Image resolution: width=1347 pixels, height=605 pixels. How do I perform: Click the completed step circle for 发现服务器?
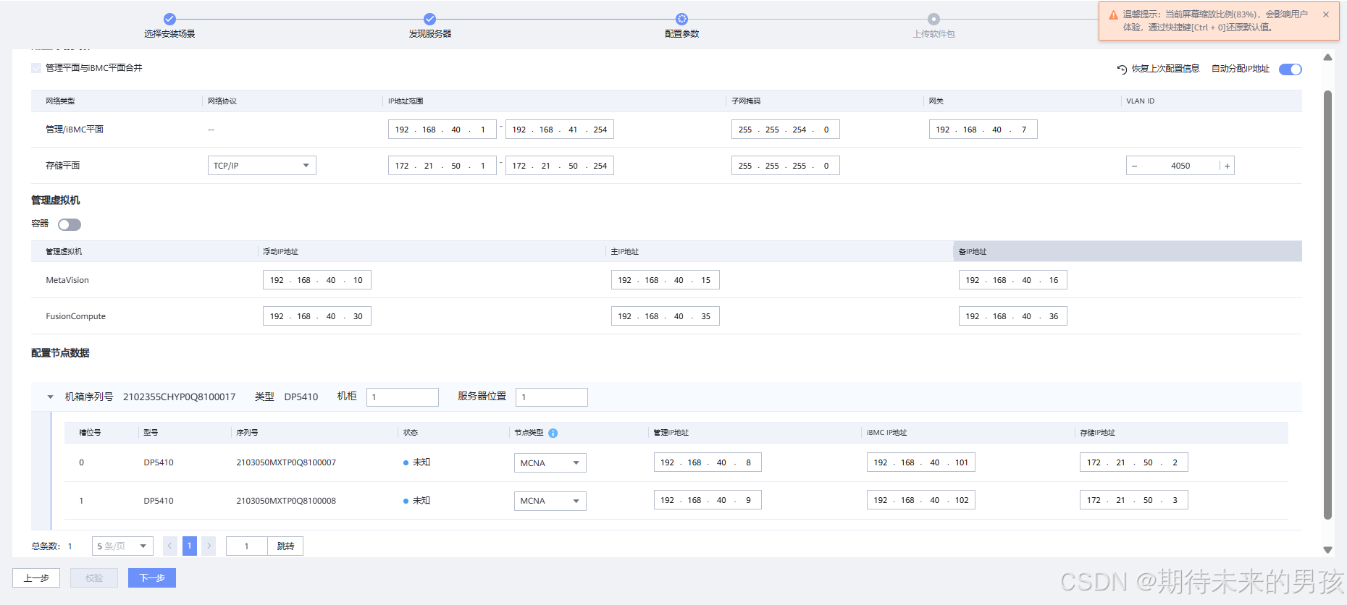[x=429, y=19]
